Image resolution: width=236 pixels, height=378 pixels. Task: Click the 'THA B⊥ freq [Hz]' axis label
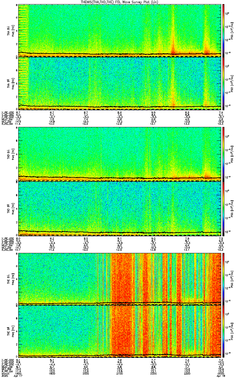pos(10,31)
